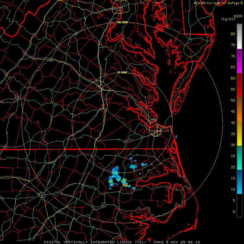Click the legend value 10
Viewport: 244px width, 244px height.
(x=233, y=190)
